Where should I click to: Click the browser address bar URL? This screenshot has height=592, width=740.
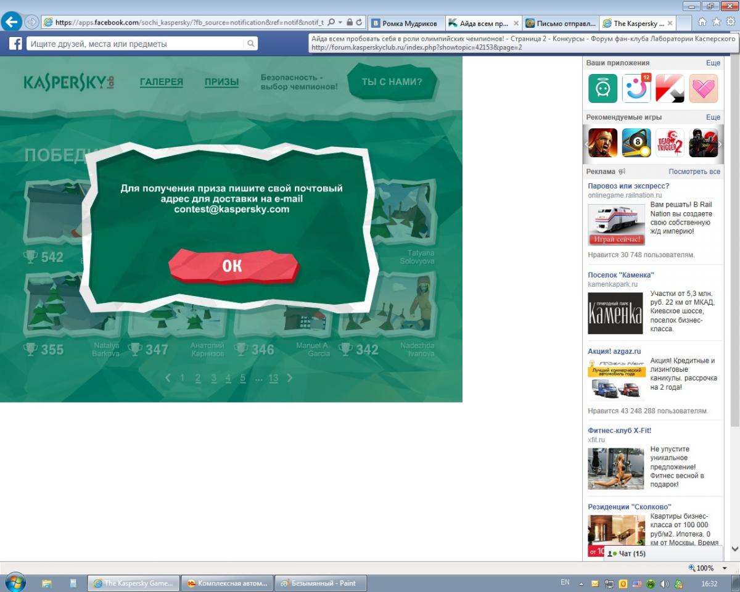point(189,22)
